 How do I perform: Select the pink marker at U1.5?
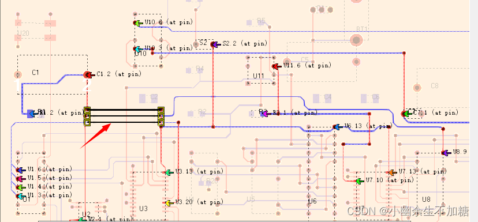point(21,178)
